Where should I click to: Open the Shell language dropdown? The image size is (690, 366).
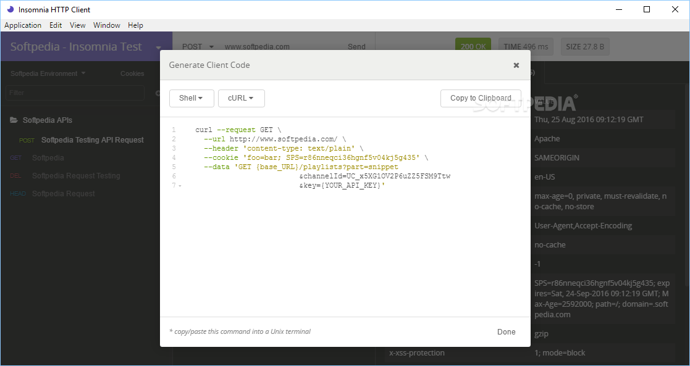tap(191, 98)
